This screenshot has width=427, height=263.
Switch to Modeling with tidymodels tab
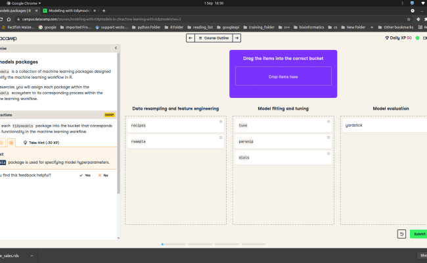pyautogui.click(x=69, y=11)
